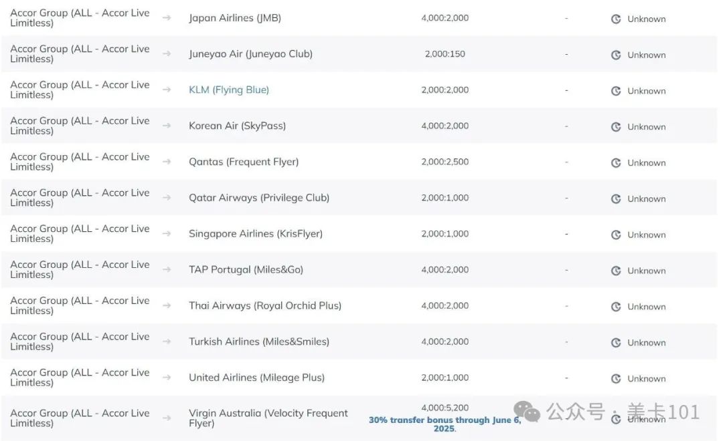Select Virgin Australia Velocity Frequent Flyer entry
This screenshot has width=723, height=441.
[268, 418]
